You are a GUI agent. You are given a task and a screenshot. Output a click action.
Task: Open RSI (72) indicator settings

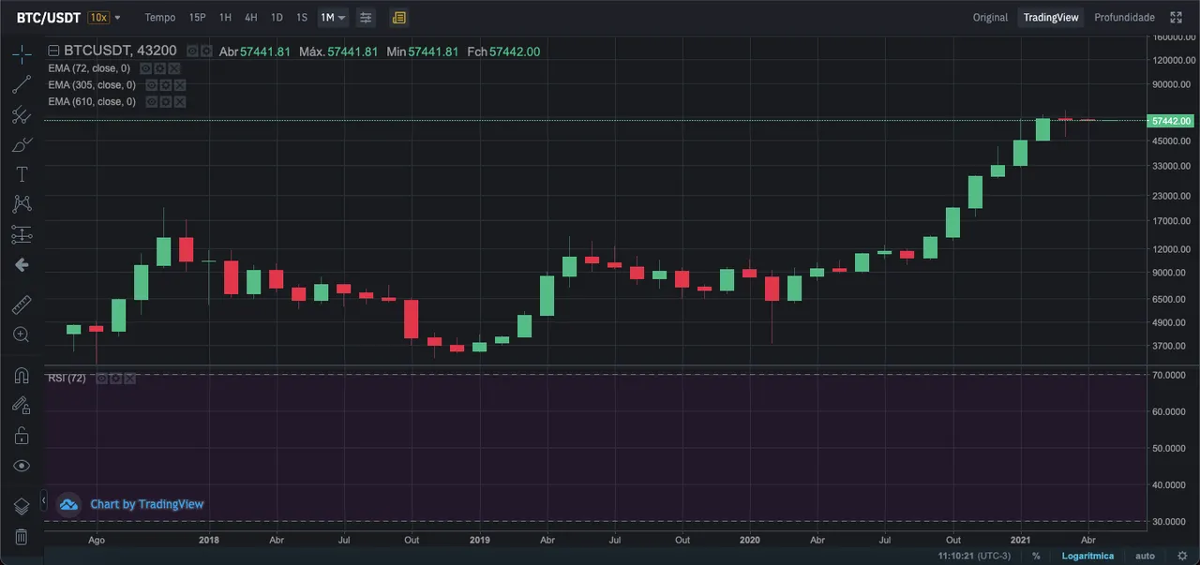pyautogui.click(x=115, y=379)
